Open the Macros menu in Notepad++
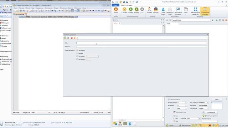The height and width of the screenshot is (128, 228). (x=63, y=8)
